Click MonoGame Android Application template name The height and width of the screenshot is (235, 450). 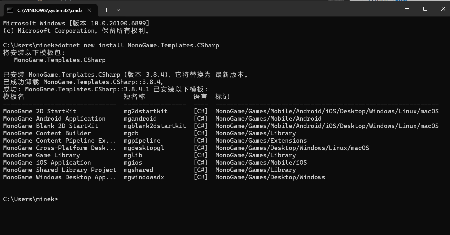54,119
